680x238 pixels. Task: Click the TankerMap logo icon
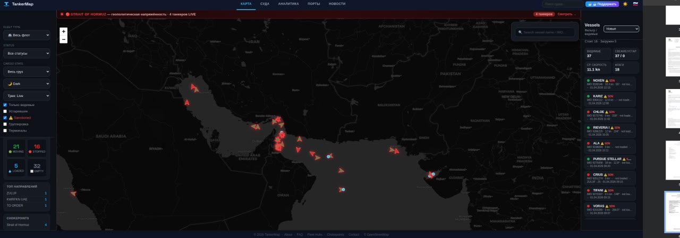(6, 4)
